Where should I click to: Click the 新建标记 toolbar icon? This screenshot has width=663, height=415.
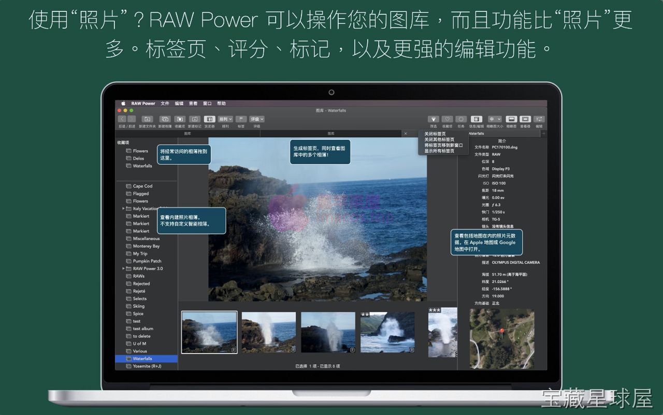pos(195,119)
